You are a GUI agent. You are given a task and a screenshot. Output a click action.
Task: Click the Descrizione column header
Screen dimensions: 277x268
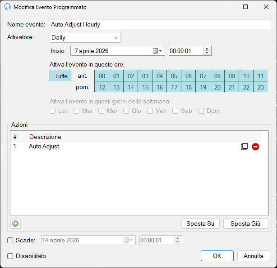tap(45, 137)
